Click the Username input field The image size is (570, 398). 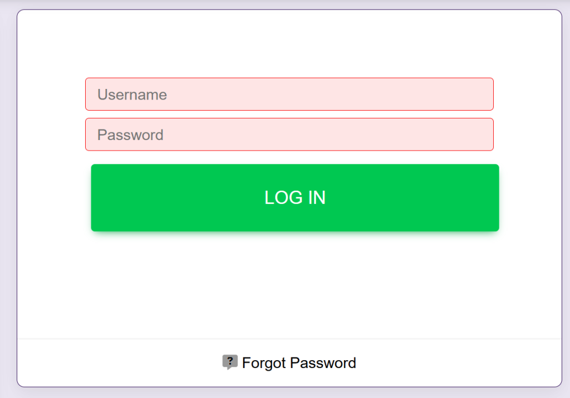289,94
